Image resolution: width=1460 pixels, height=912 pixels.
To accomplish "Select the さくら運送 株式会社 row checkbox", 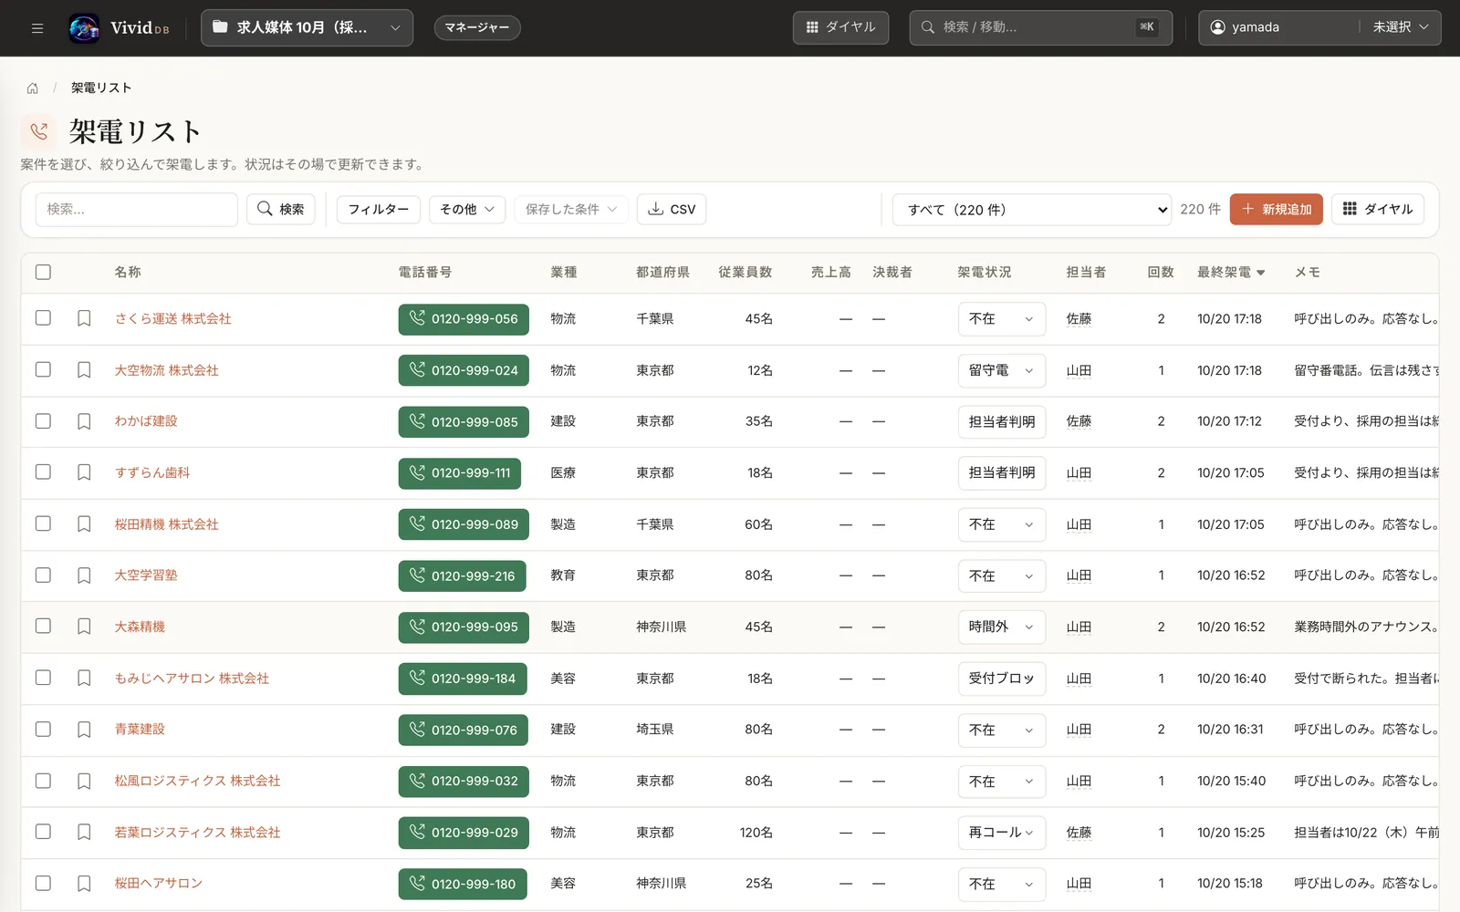I will point(43,317).
